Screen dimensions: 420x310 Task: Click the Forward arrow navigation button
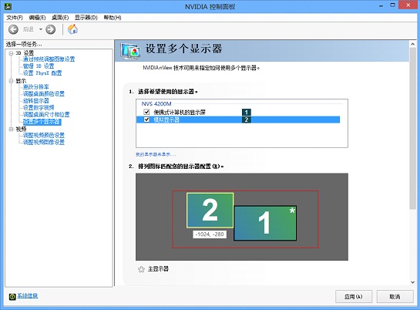(50, 29)
